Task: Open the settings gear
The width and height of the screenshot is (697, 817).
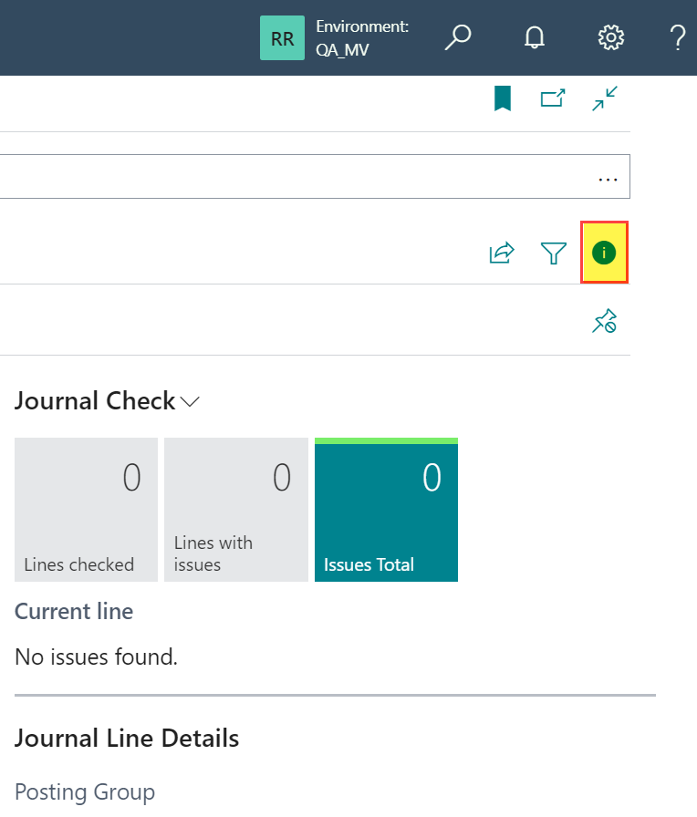Action: pos(610,37)
